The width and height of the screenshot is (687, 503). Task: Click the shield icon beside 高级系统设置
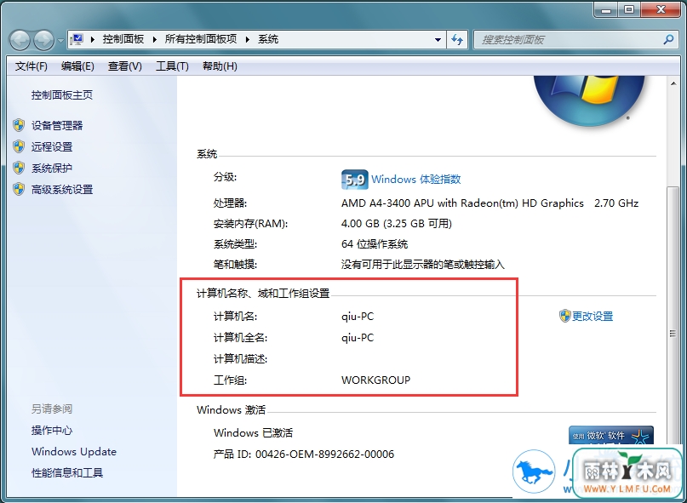[19, 189]
